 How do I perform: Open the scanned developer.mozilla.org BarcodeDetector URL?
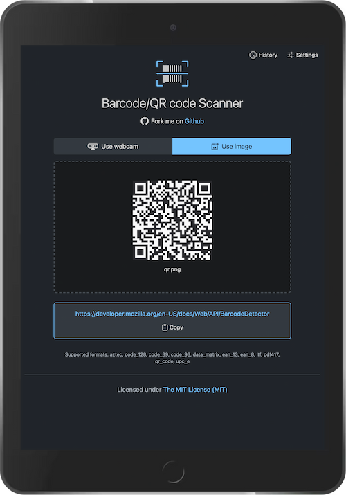click(x=172, y=314)
